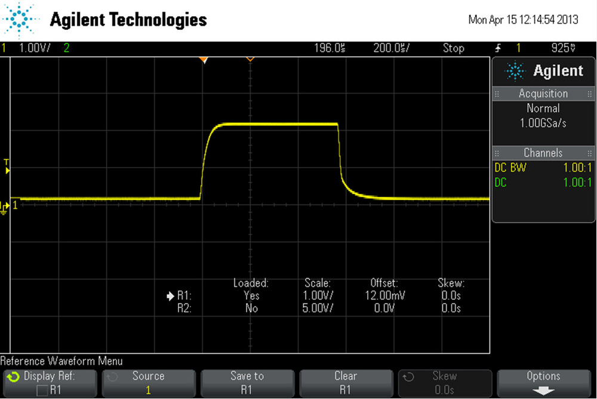Image resolution: width=597 pixels, height=399 pixels.
Task: Toggle the green channel 2 indicator
Action: click(66, 48)
